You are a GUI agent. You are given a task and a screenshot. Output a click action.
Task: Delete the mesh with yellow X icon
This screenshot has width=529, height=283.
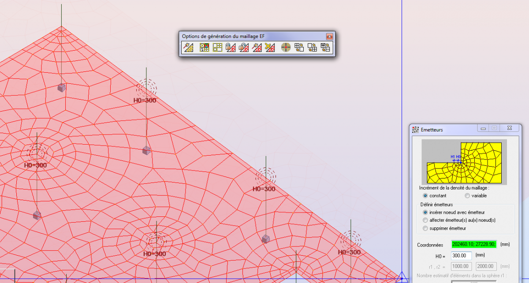click(270, 47)
